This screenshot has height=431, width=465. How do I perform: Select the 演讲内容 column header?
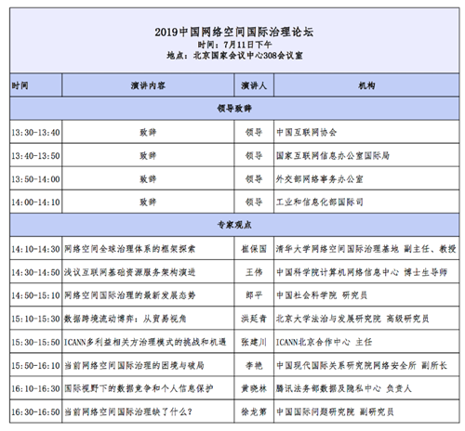pyautogui.click(x=148, y=85)
